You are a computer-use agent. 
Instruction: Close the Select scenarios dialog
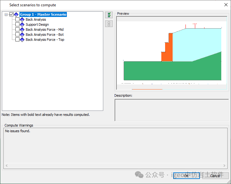[x=226, y=5]
